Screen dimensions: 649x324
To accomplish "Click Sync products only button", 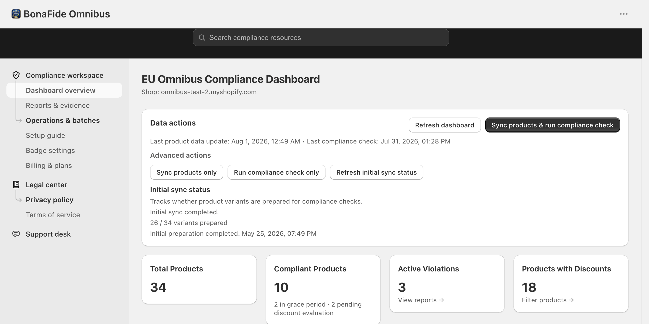I will (x=187, y=172).
